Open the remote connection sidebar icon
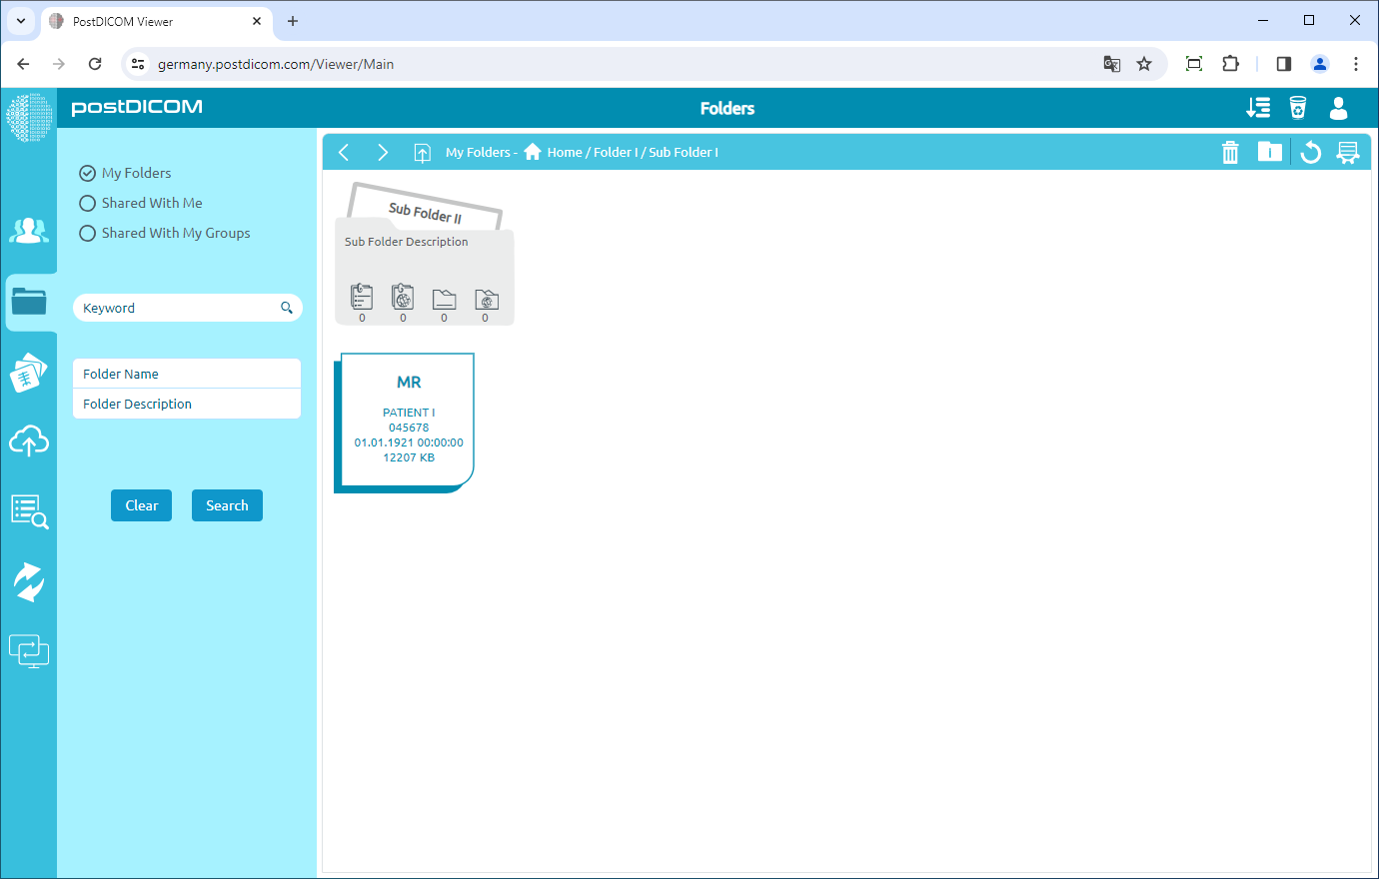Viewport: 1379px width, 879px height. coord(29,650)
